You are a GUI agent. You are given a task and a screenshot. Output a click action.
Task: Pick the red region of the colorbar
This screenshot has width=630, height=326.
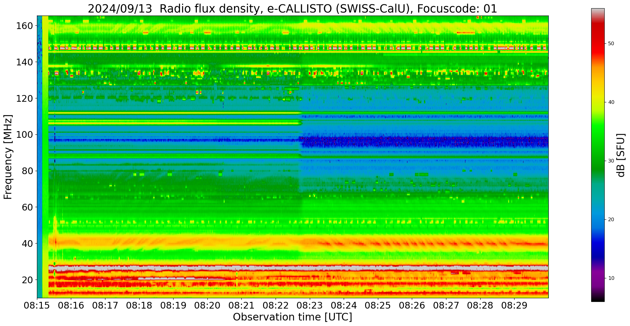click(598, 46)
